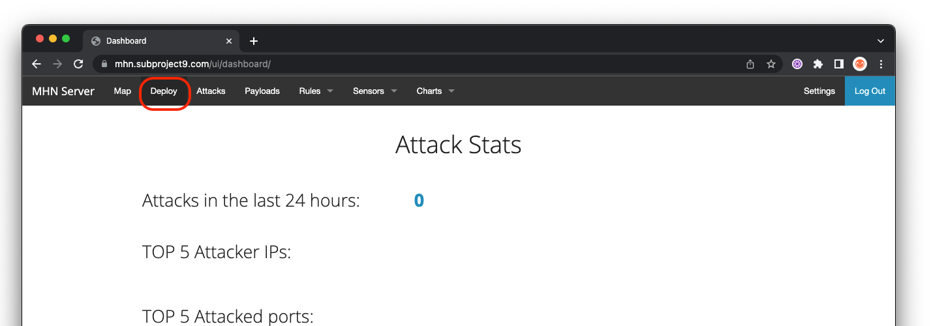Expand the Sensors dropdown menu
Image resolution: width=931 pixels, height=326 pixels.
click(375, 91)
